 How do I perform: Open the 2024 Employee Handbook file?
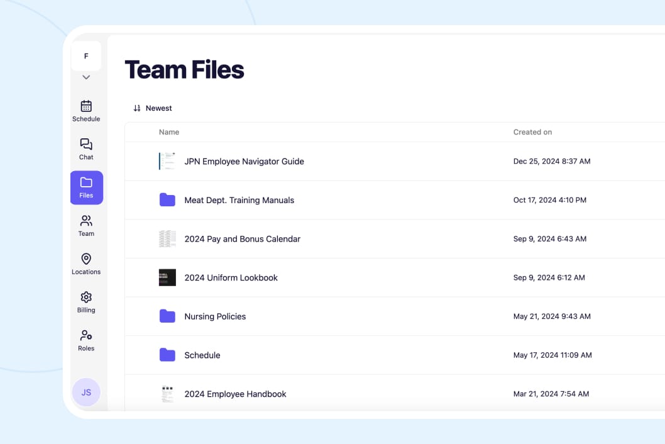point(235,394)
